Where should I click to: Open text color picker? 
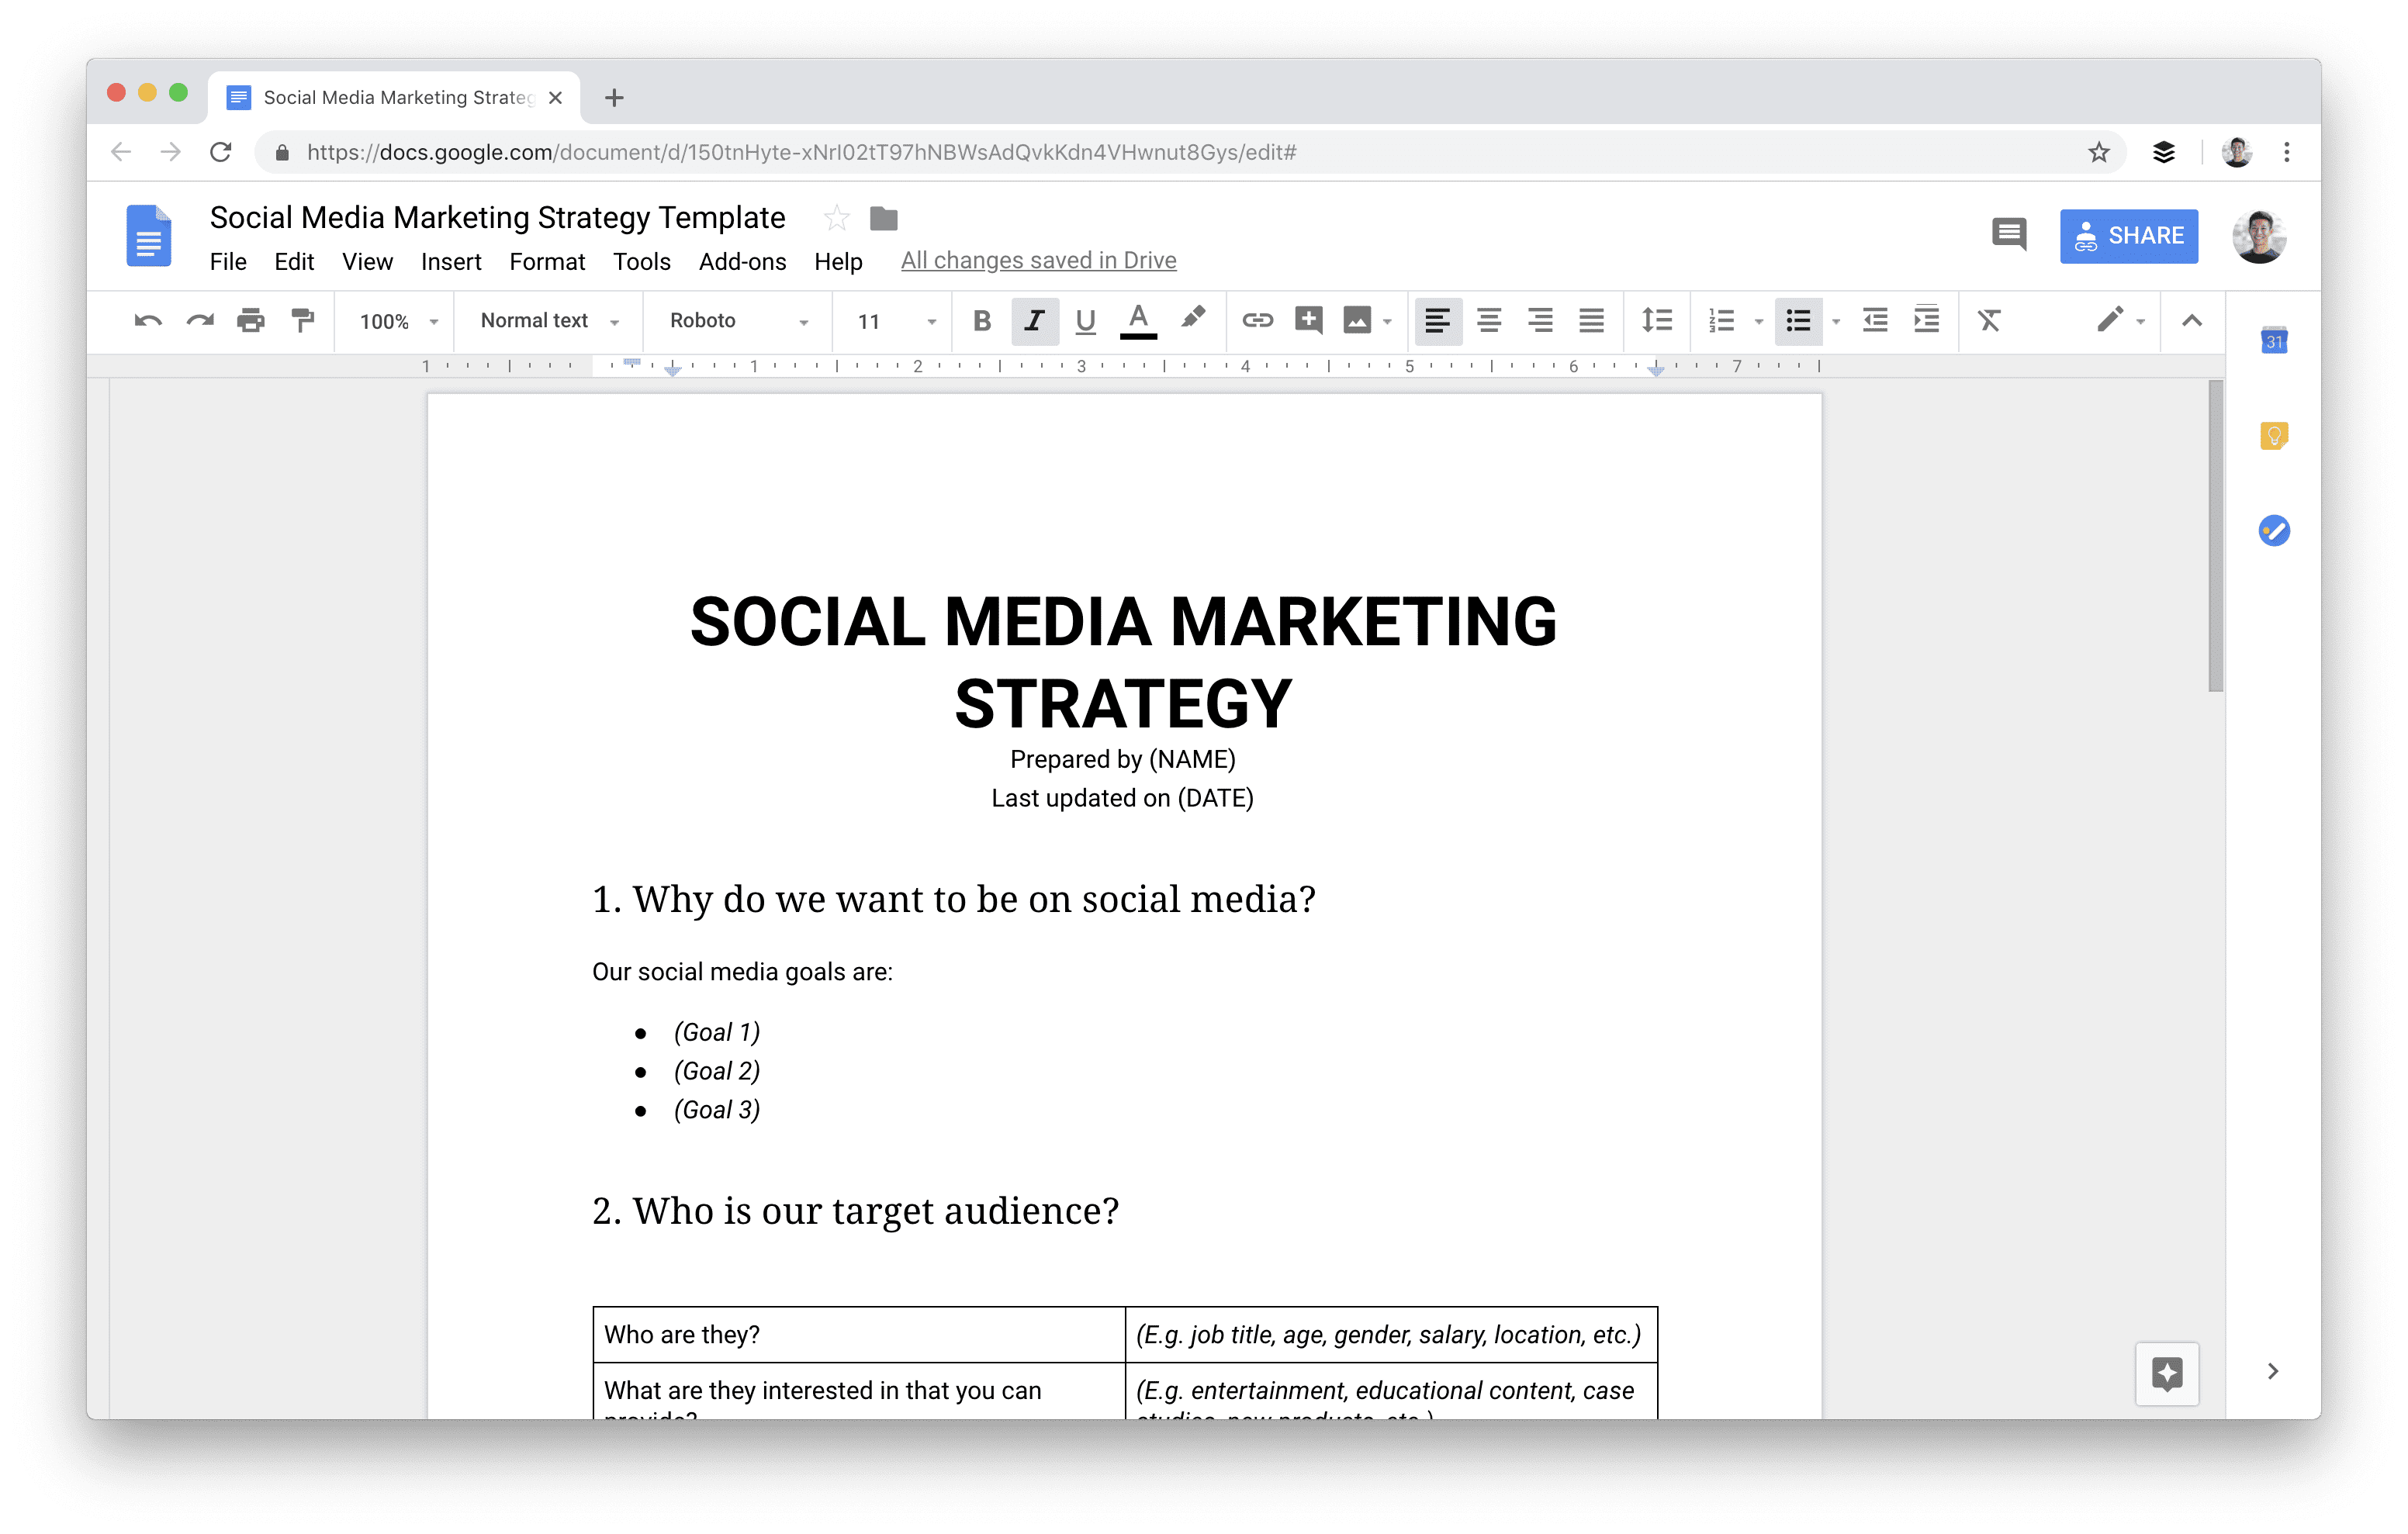(1138, 321)
